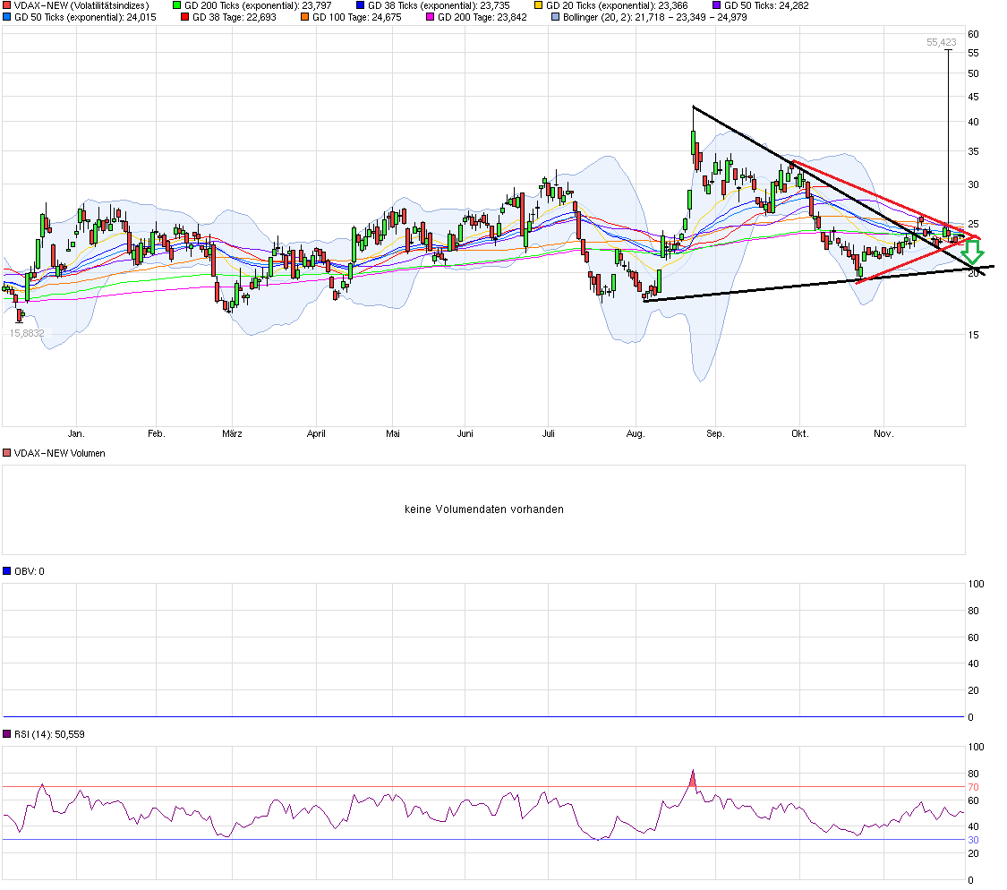The height and width of the screenshot is (890, 1007).
Task: Click the orange GD 100 Tage swatch
Action: (x=305, y=17)
